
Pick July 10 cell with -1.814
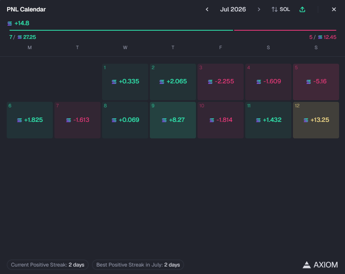[220, 120]
